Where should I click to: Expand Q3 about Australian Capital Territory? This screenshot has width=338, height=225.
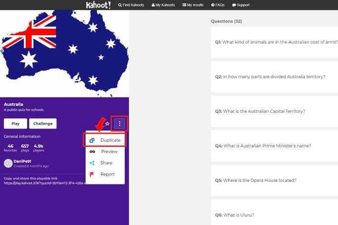[275, 111]
